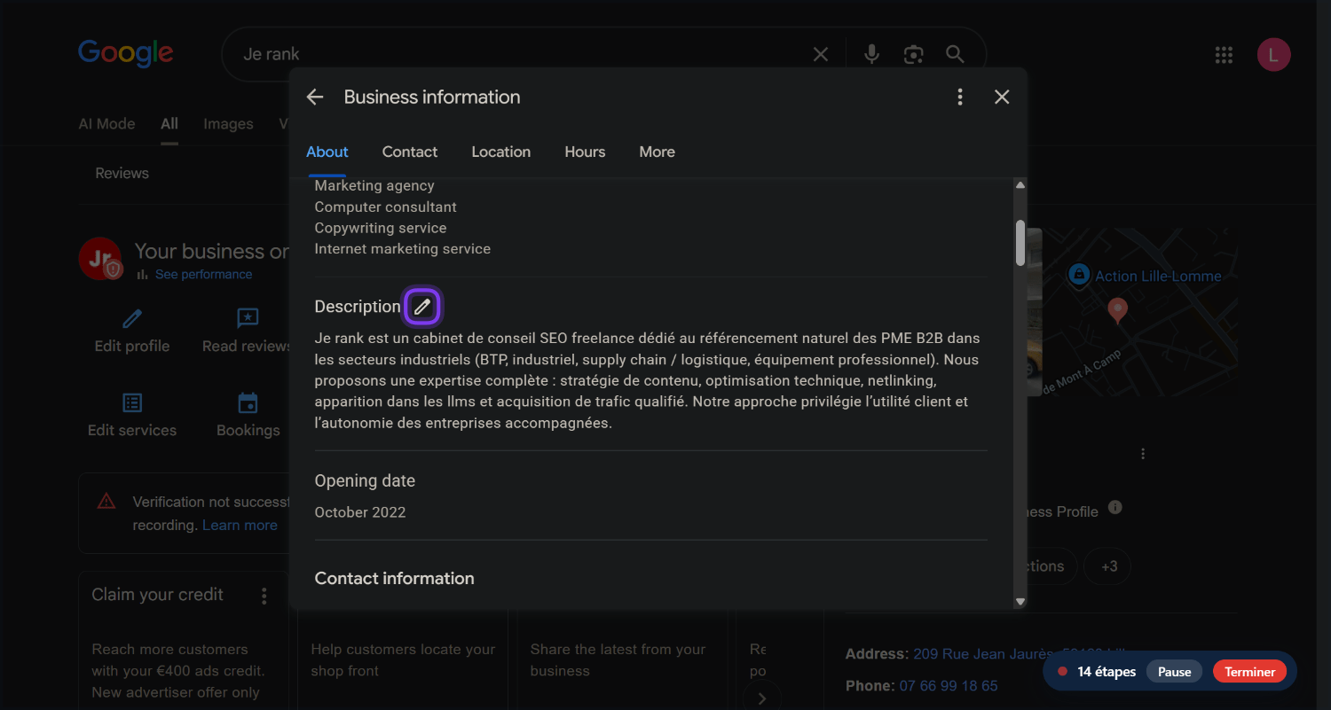Switch to the Location tab
The width and height of the screenshot is (1331, 710).
pos(501,152)
